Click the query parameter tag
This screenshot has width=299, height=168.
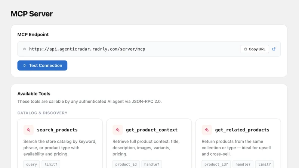pyautogui.click(x=31, y=164)
